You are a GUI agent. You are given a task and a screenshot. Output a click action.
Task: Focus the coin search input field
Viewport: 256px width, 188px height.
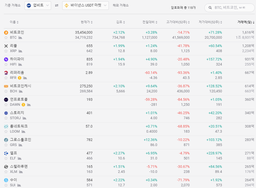[229, 8]
